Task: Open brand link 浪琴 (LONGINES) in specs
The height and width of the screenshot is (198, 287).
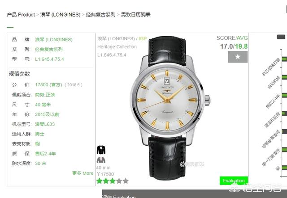Action: (54, 40)
